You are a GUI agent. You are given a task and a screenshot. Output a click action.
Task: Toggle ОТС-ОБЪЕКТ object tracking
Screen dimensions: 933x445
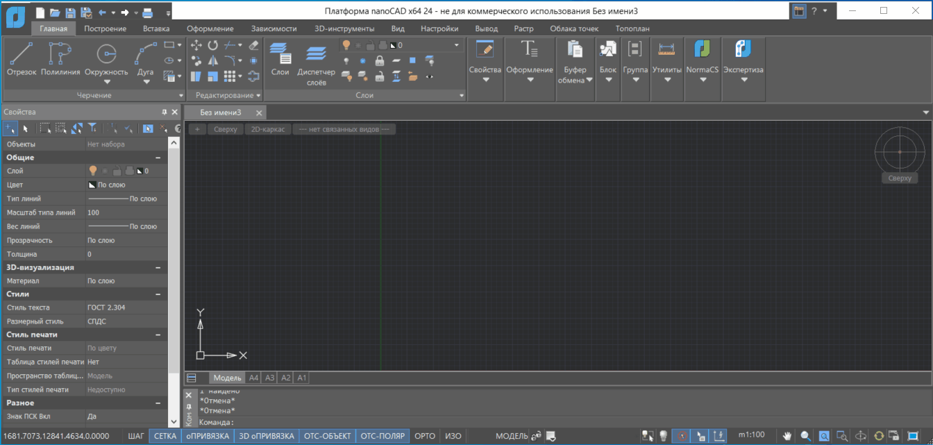[327, 436]
